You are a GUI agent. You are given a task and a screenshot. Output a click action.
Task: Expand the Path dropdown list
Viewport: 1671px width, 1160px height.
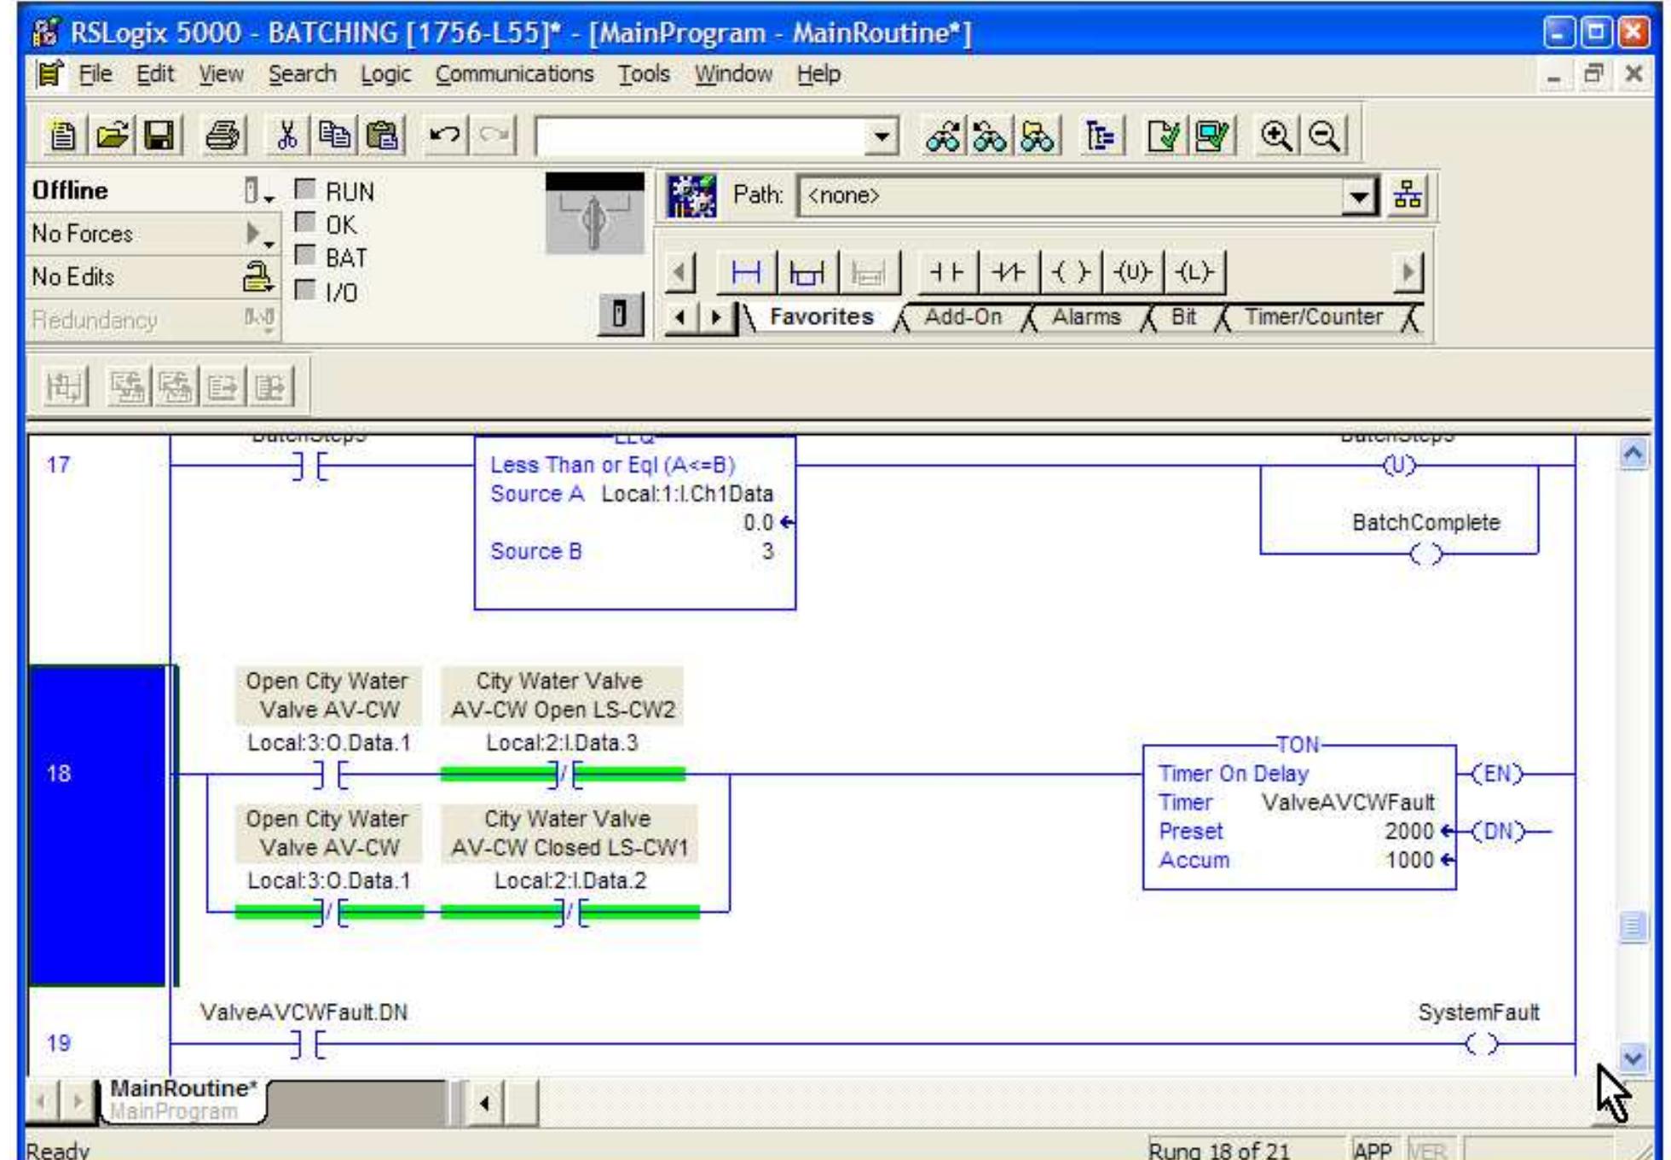[1359, 197]
